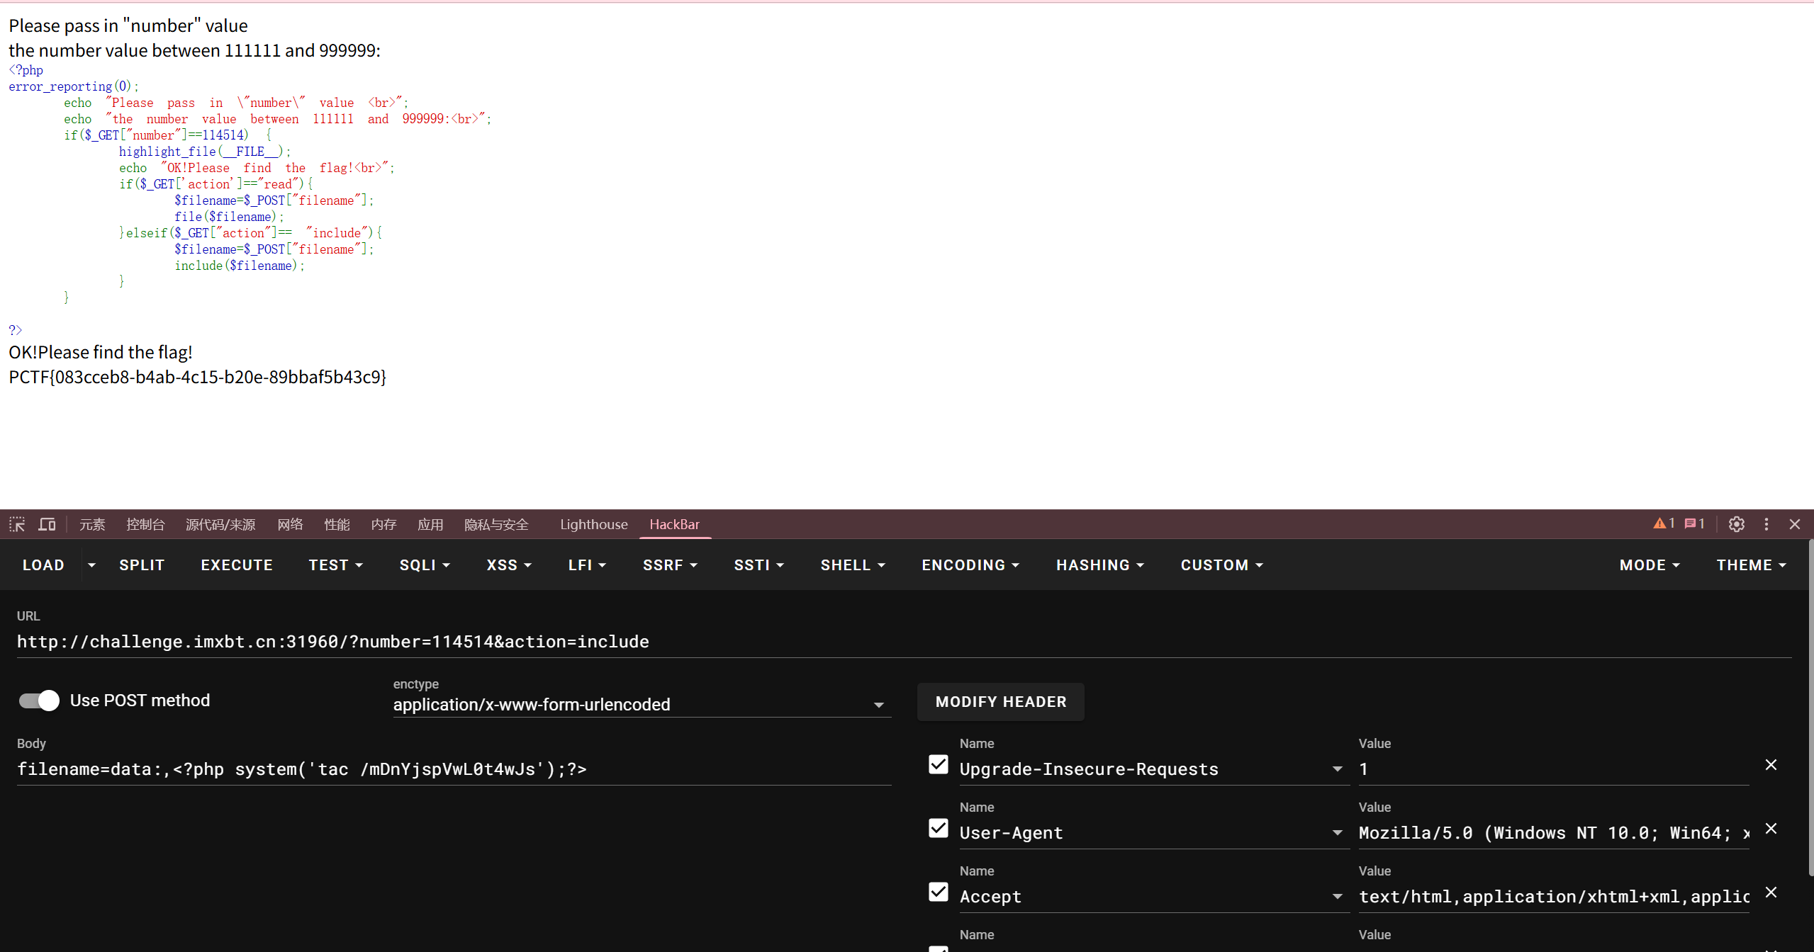Uncheck the Upgrade-Insecure-Requests header checkbox
The height and width of the screenshot is (952, 1814).
(x=938, y=764)
